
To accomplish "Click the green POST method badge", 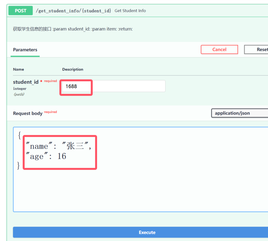I will [20, 11].
